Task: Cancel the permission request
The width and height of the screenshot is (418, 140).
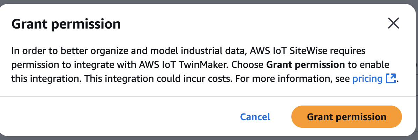Action: point(255,117)
